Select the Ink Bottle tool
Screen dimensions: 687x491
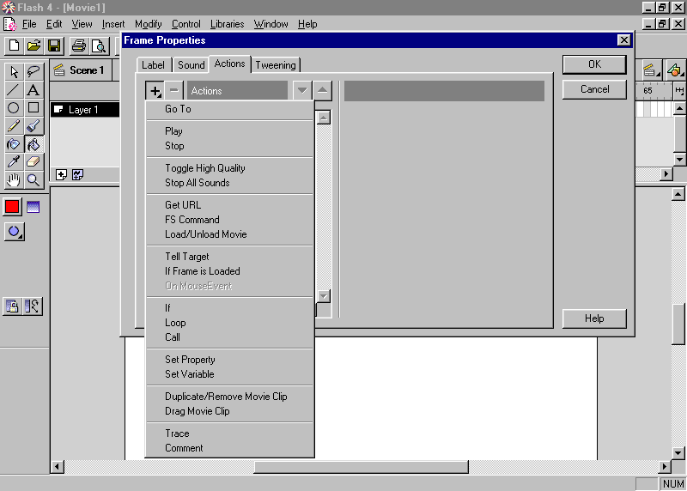tap(14, 144)
